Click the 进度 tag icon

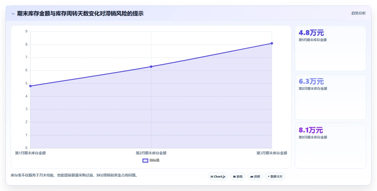[x=252, y=177]
